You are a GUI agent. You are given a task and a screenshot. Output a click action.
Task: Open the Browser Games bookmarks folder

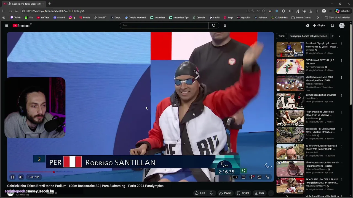pyautogui.click(x=301, y=18)
